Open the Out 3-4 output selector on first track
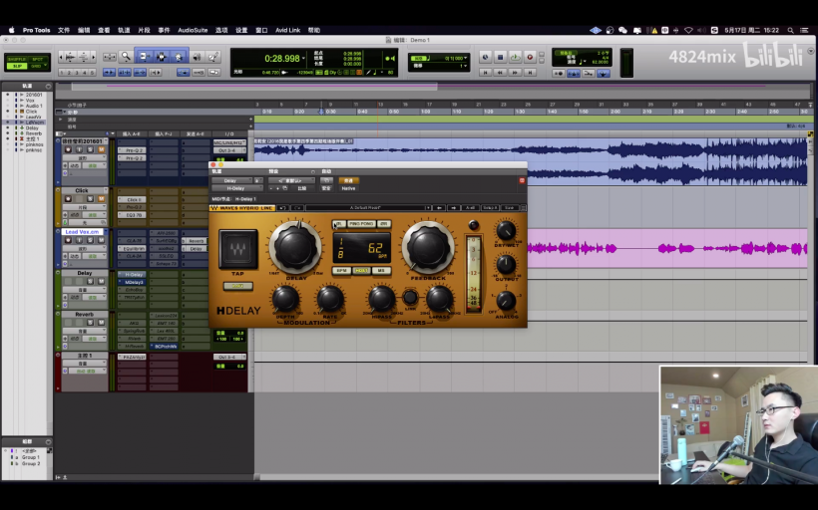 pos(229,150)
